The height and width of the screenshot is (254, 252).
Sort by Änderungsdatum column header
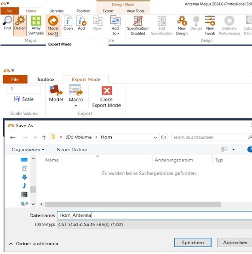(x=174, y=160)
